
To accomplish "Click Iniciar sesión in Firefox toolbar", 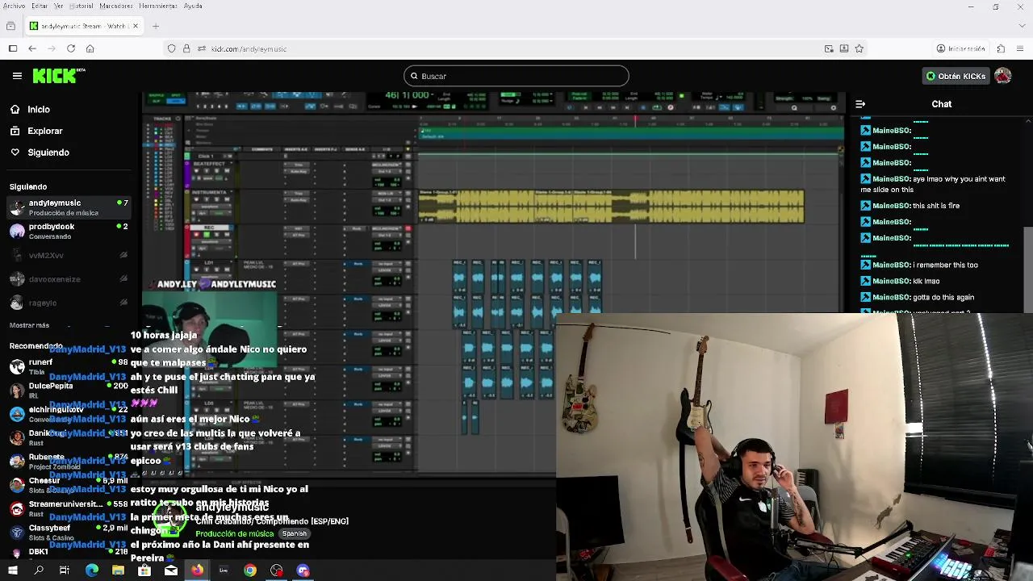I will coord(961,48).
